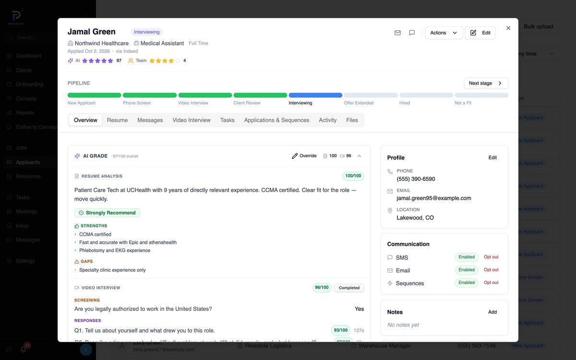Click the Completed status badge
Viewport: 576px width, 360px height.
(x=349, y=288)
